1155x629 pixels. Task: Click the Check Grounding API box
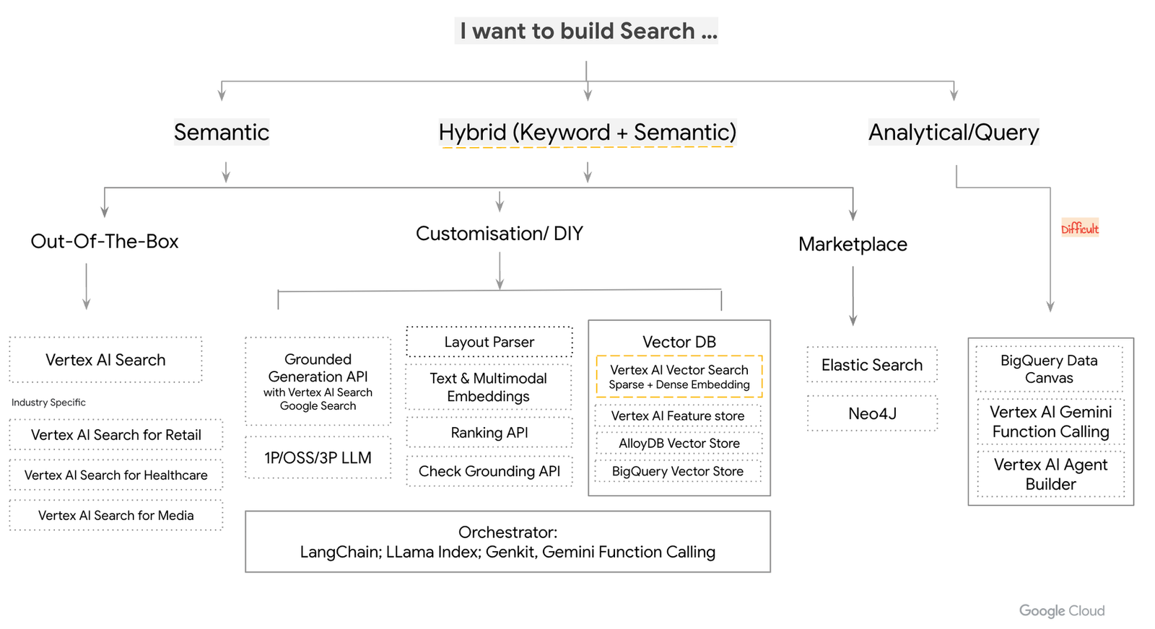pos(489,471)
